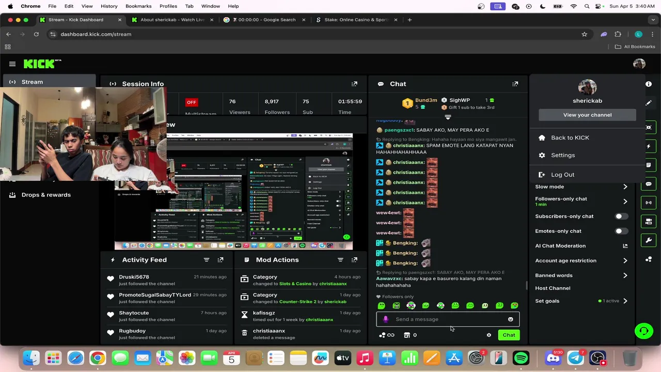
Task: Expand the gift leaderboard arrow under Bund3m
Action: coord(448,117)
